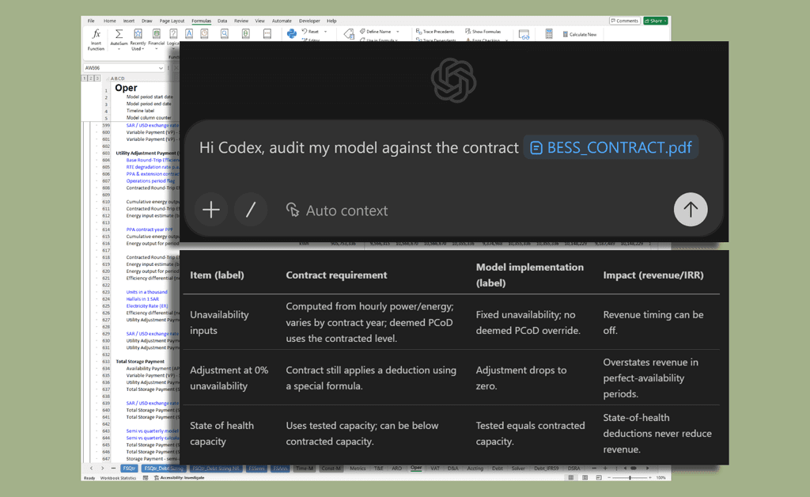810x497 pixels.
Task: Open the BESS_CONTRACT.pdf attachment link
Action: tap(611, 148)
